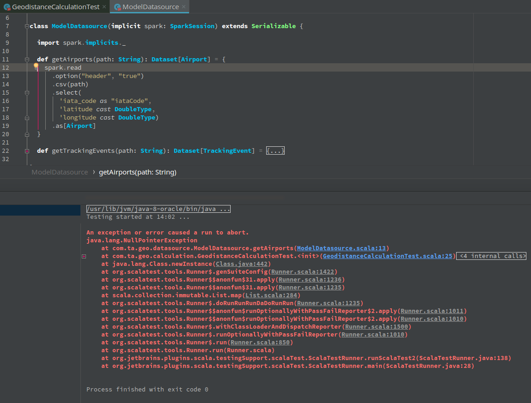The image size is (531, 403).
Task: Click ModelDatasource in the breadcrumb bar
Action: (x=60, y=172)
